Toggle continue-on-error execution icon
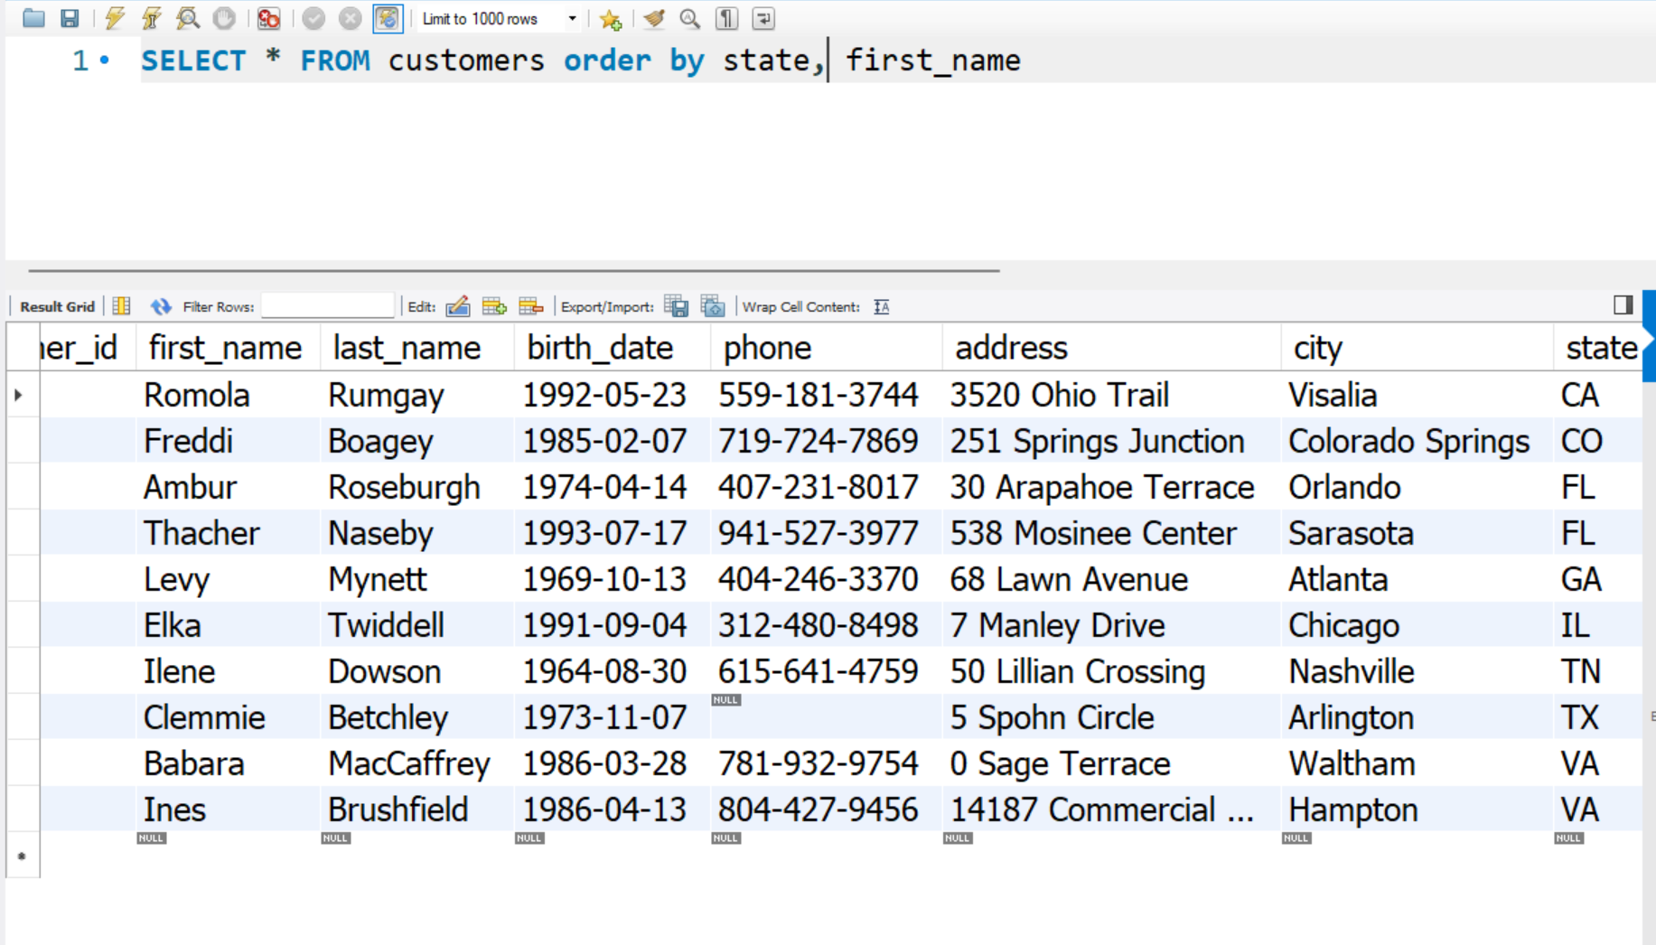The image size is (1656, 945). (268, 18)
